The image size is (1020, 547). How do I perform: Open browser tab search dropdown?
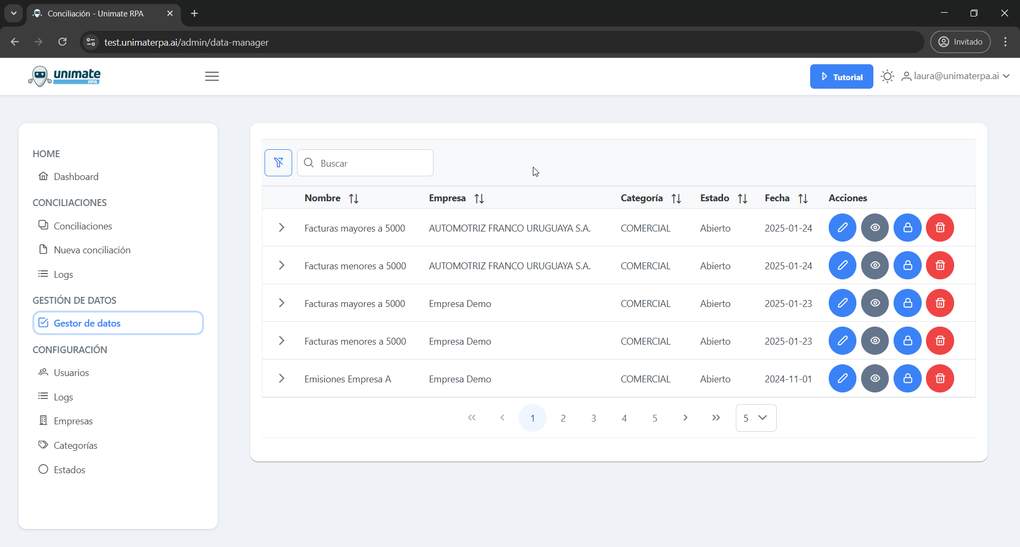tap(14, 13)
